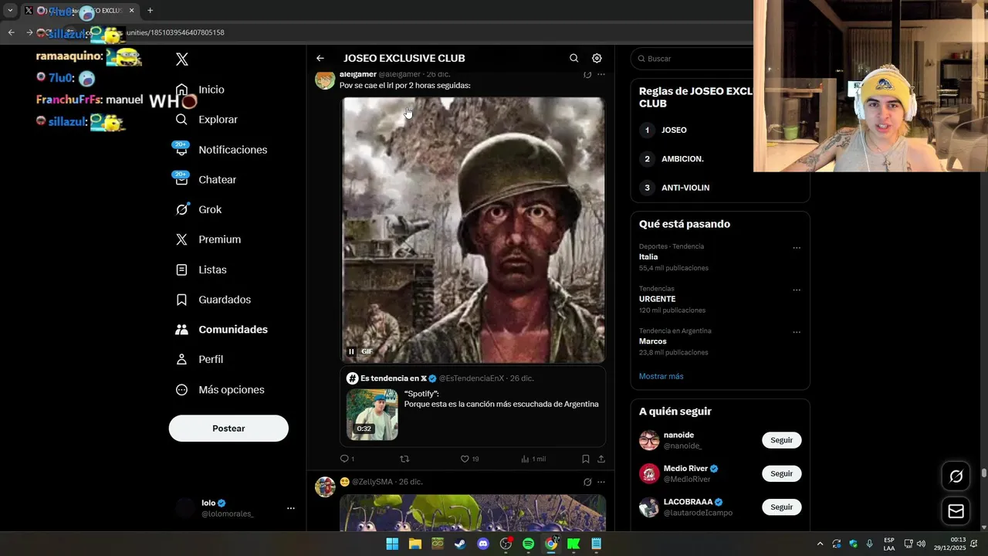This screenshot has height=556, width=988.
Task: Open more options on ZellySMA's post
Action: click(x=601, y=482)
